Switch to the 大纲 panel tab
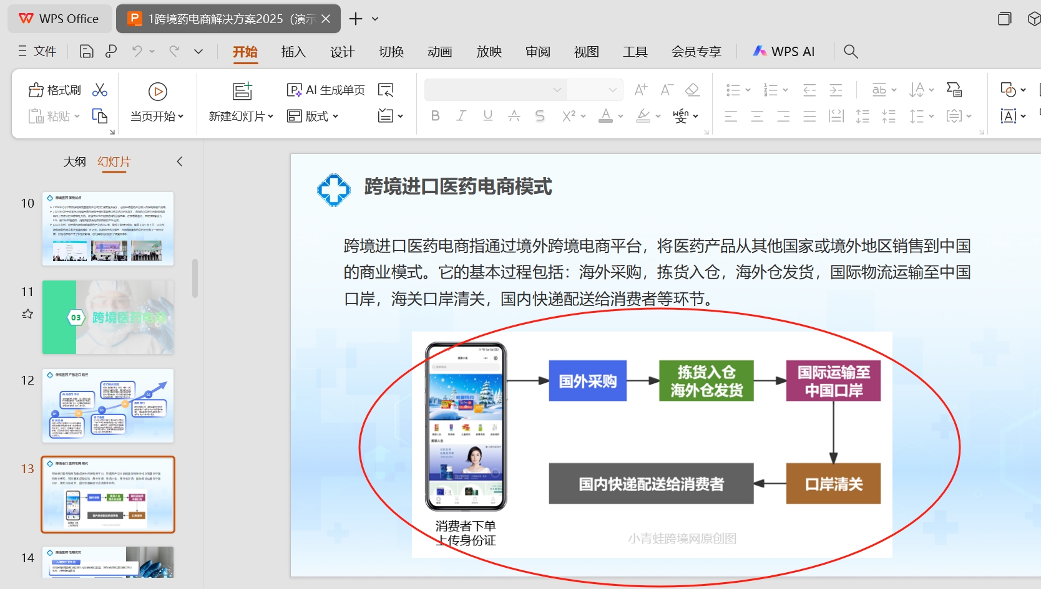This screenshot has height=589, width=1041. tap(75, 161)
